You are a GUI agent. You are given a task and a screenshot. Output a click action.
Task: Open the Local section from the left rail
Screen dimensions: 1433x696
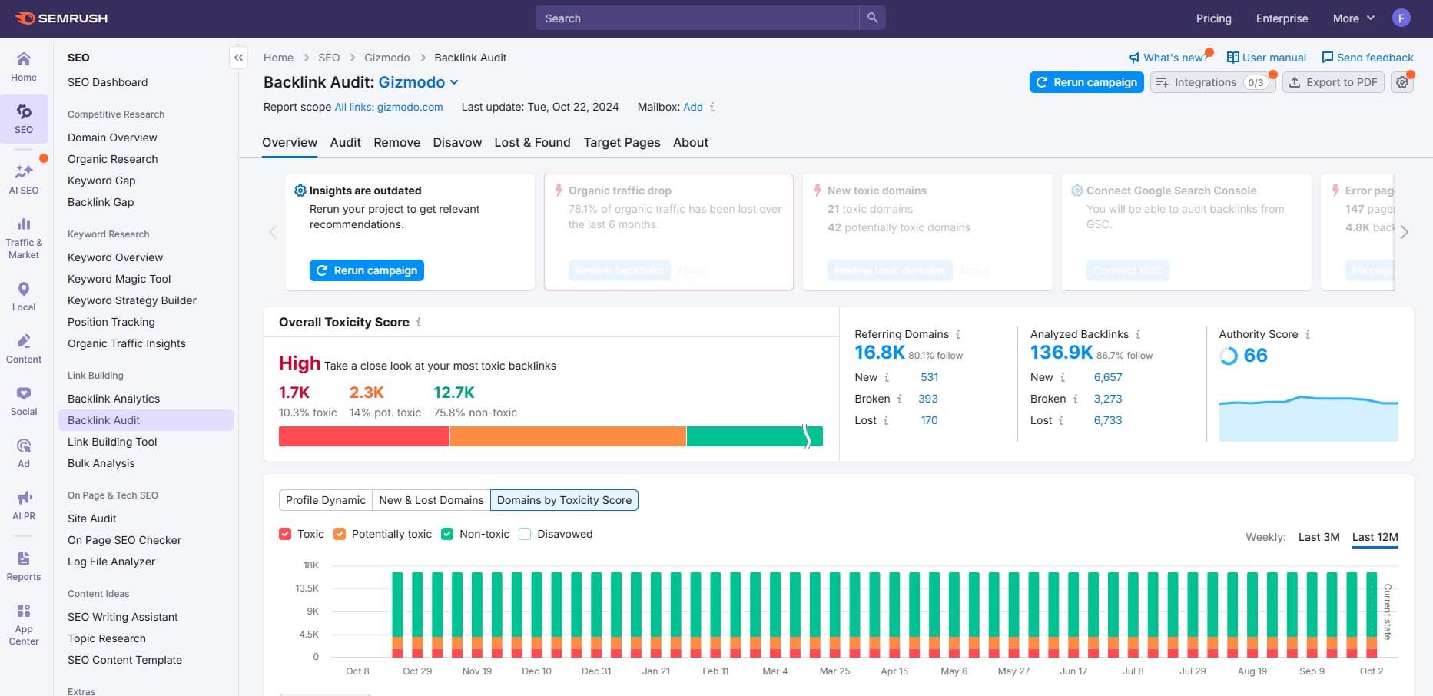coord(24,296)
